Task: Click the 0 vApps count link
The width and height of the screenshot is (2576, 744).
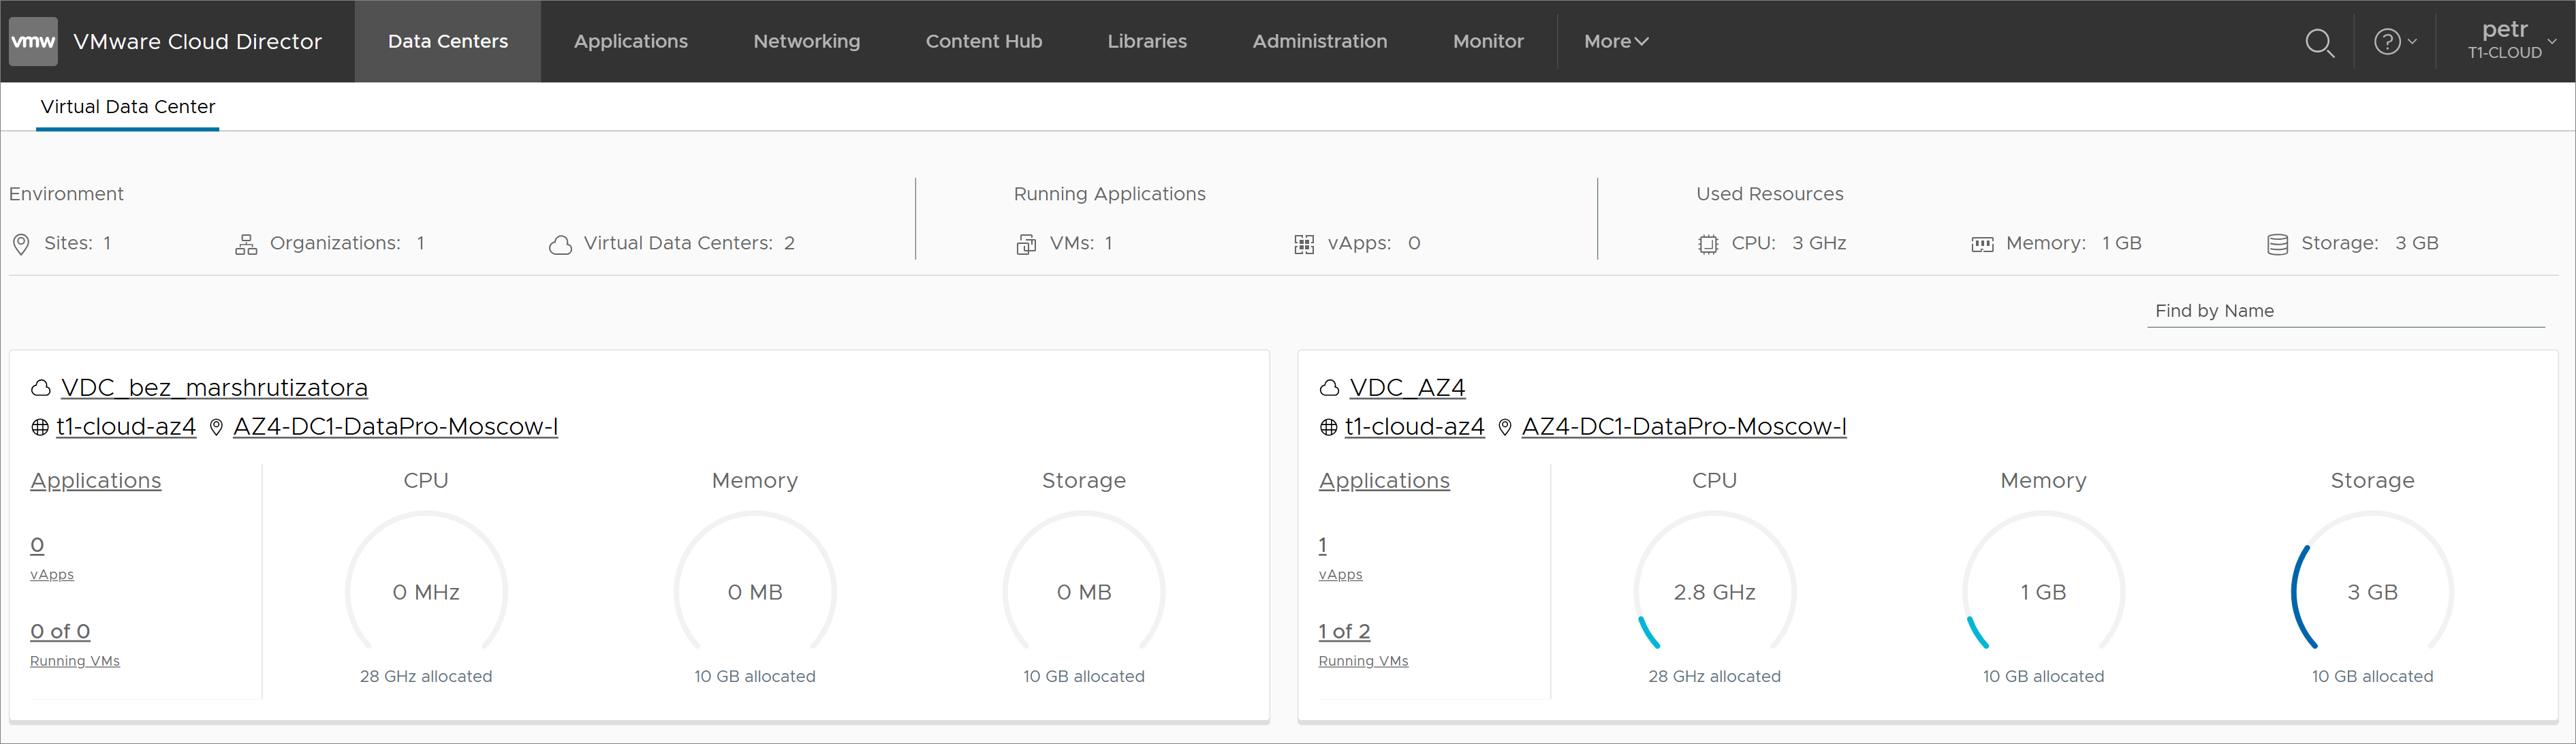Action: click(x=37, y=546)
